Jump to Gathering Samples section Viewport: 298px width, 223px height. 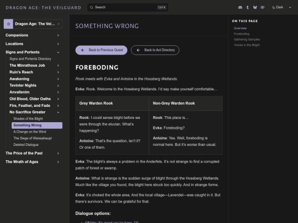(247, 40)
